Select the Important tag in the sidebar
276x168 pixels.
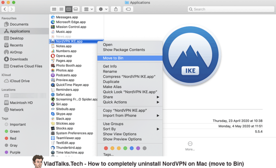pos(15,124)
